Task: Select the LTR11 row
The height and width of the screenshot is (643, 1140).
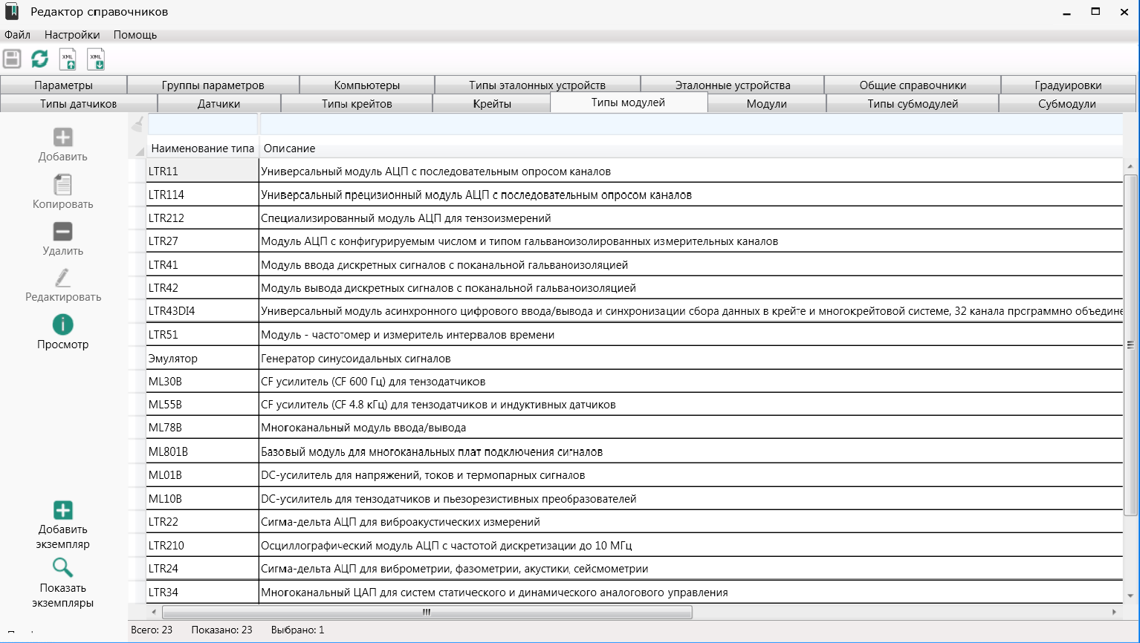Action: [635, 172]
